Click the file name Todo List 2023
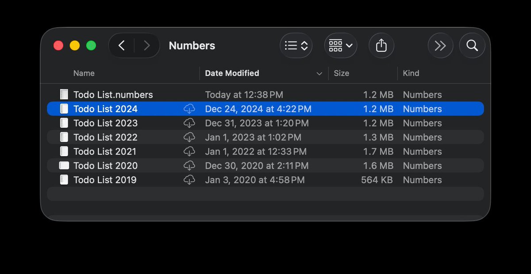Viewport: 531px width, 274px height. pos(105,123)
